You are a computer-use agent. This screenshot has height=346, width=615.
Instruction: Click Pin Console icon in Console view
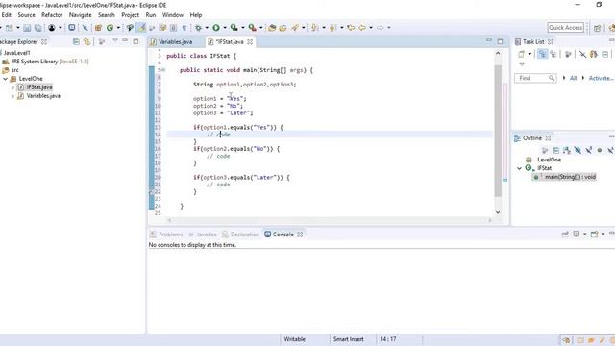tap(565, 235)
